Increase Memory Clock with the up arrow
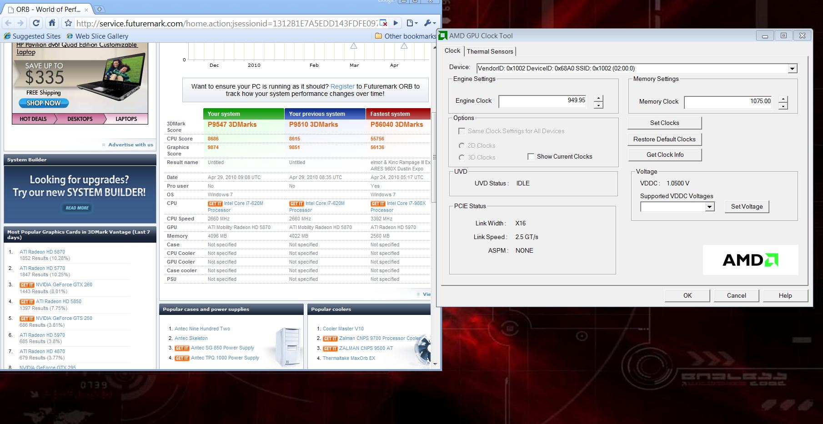 click(783, 100)
